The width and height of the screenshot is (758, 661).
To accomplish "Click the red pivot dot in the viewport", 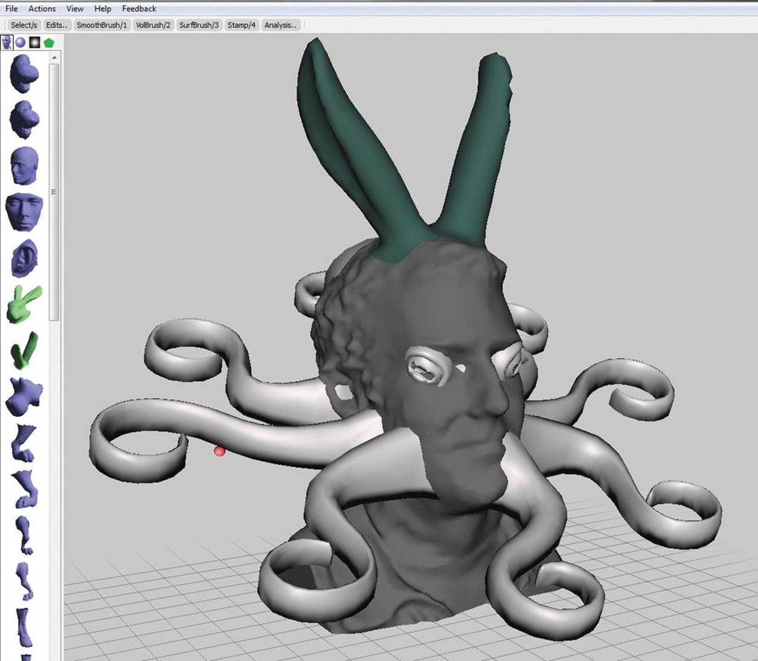I will (220, 451).
